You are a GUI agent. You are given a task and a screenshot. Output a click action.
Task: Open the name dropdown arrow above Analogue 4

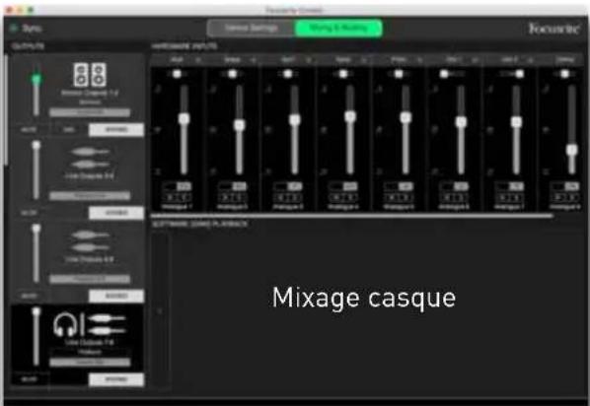pos(364,60)
